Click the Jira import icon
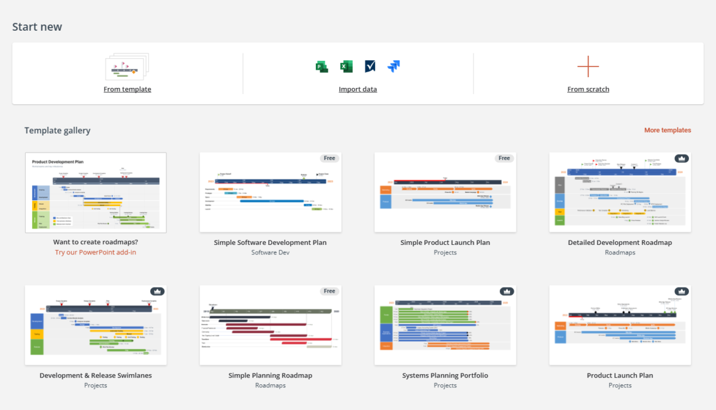The width and height of the screenshot is (716, 410). point(394,67)
